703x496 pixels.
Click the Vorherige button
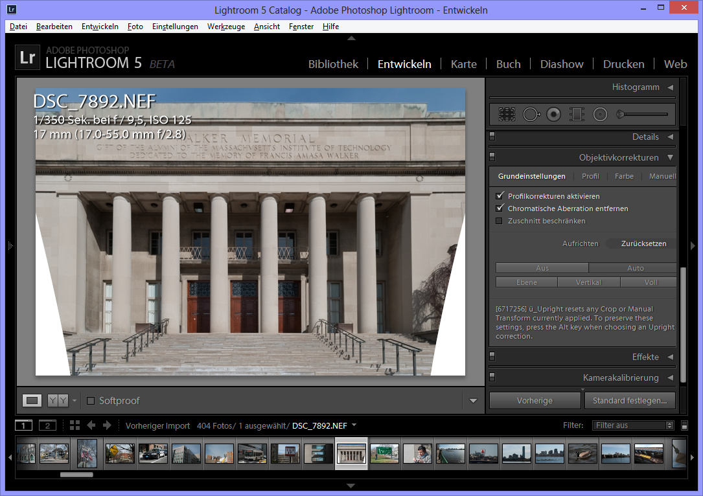(x=535, y=401)
